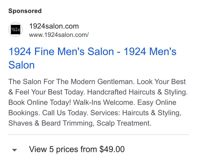Show View 5 prices from $49.00
Image resolution: width=197 pixels, height=165 pixels.
point(77,149)
